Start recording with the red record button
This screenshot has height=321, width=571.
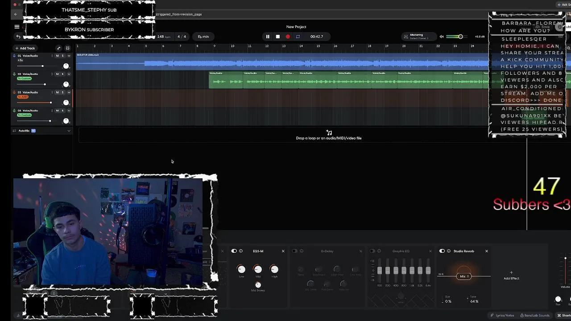pyautogui.click(x=288, y=37)
